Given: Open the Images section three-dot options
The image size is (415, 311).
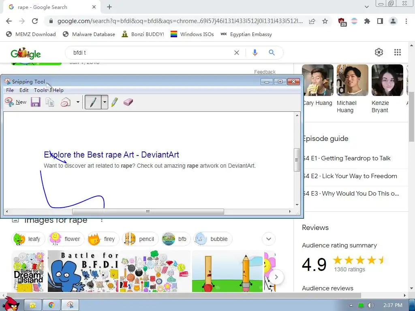Looking at the screenshot, I should 102,220.
